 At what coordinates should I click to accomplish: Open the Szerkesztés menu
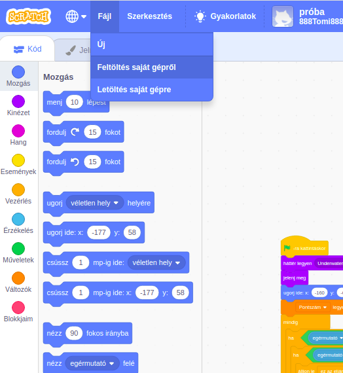(x=149, y=16)
